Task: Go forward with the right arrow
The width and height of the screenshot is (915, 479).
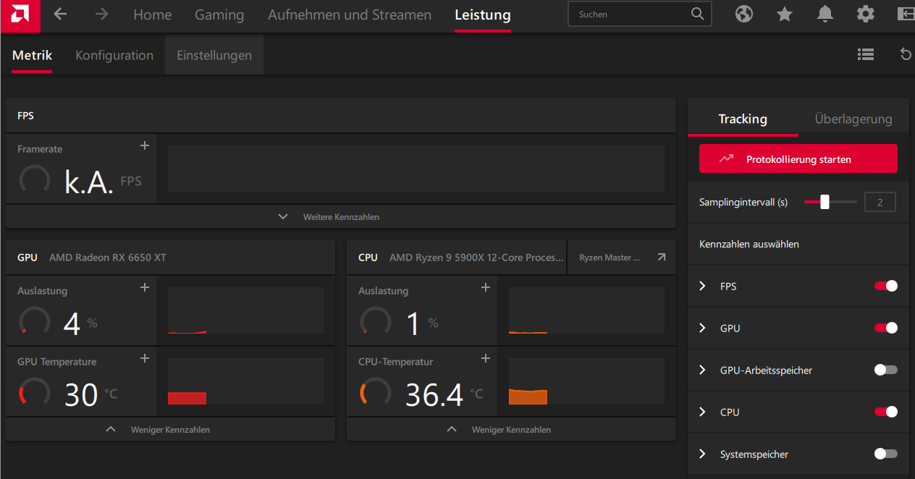Action: (102, 14)
